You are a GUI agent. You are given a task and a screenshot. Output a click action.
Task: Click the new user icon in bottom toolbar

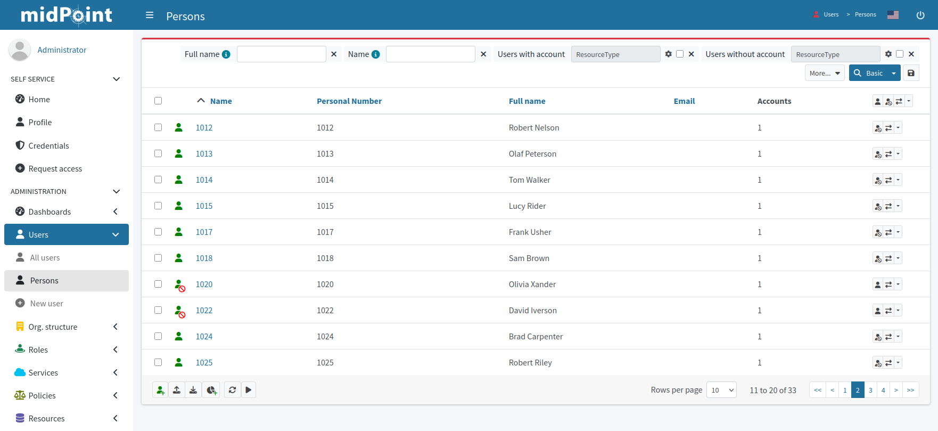click(160, 390)
